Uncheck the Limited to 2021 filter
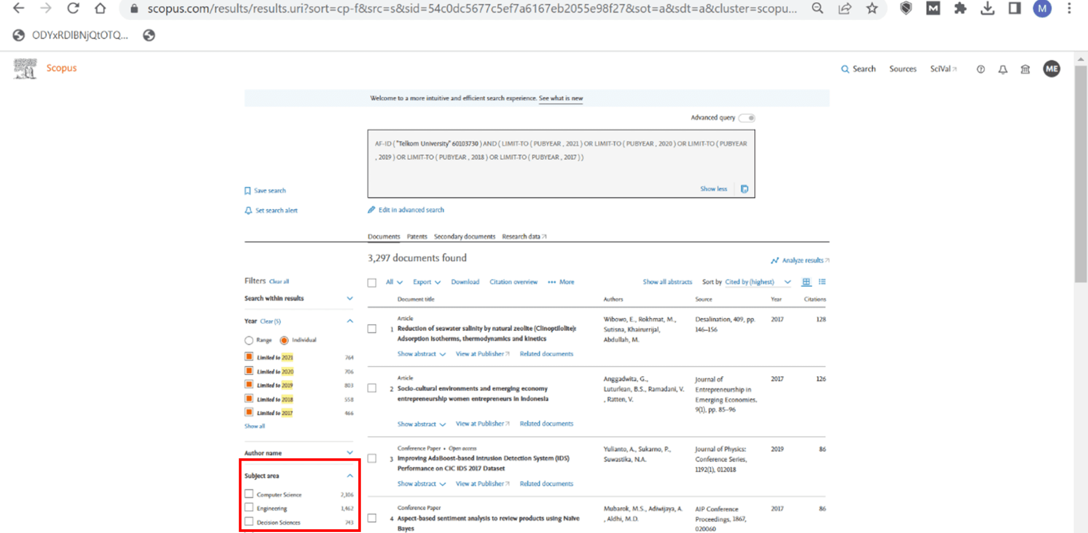 [249, 357]
